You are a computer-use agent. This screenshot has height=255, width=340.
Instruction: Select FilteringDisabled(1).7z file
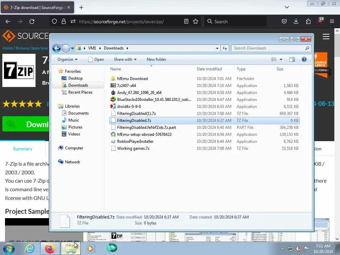(x=204, y=114)
